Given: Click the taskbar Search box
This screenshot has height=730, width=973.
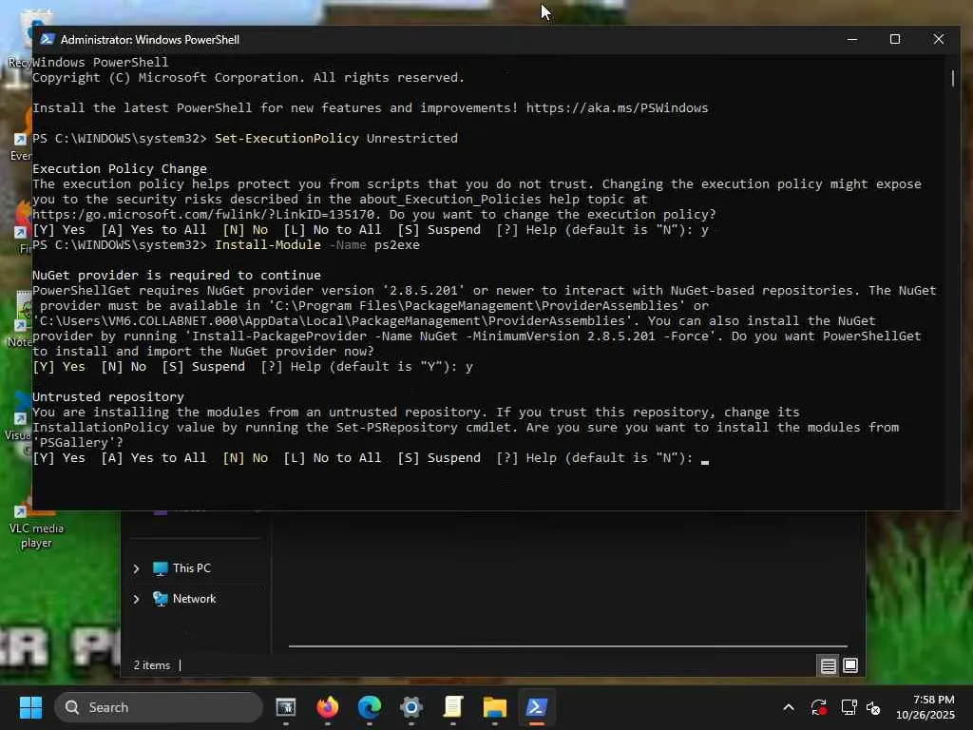Looking at the screenshot, I should pyautogui.click(x=159, y=707).
